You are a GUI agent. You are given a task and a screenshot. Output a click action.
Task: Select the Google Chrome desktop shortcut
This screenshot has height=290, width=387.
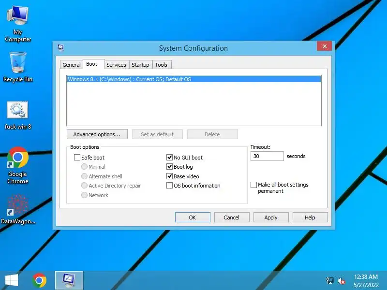[x=17, y=165]
